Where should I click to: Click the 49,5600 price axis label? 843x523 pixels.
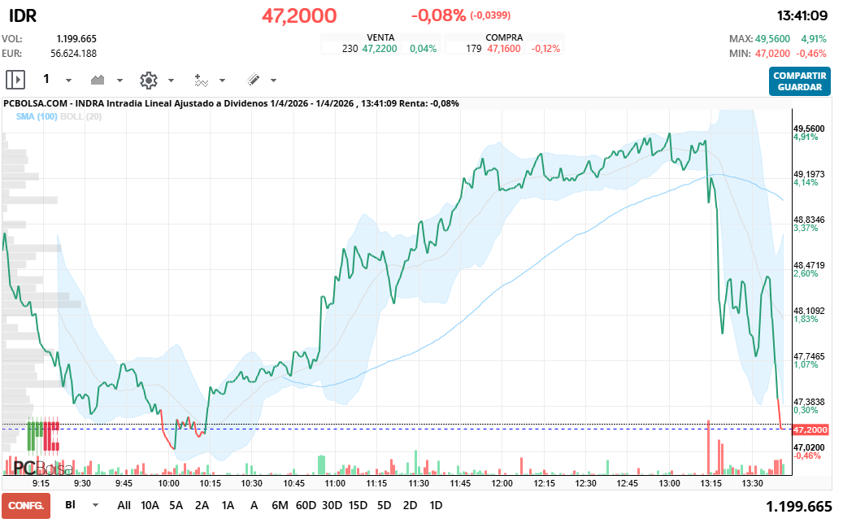coord(809,129)
